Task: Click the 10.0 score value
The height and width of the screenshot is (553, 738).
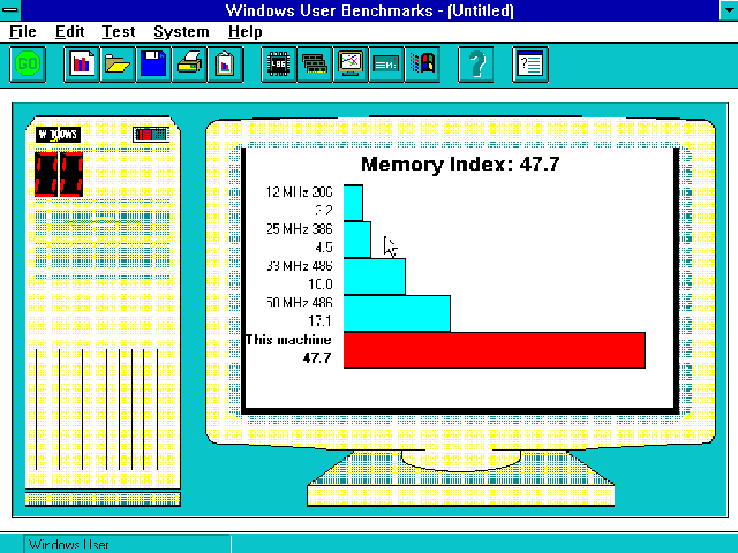Action: [x=321, y=284]
